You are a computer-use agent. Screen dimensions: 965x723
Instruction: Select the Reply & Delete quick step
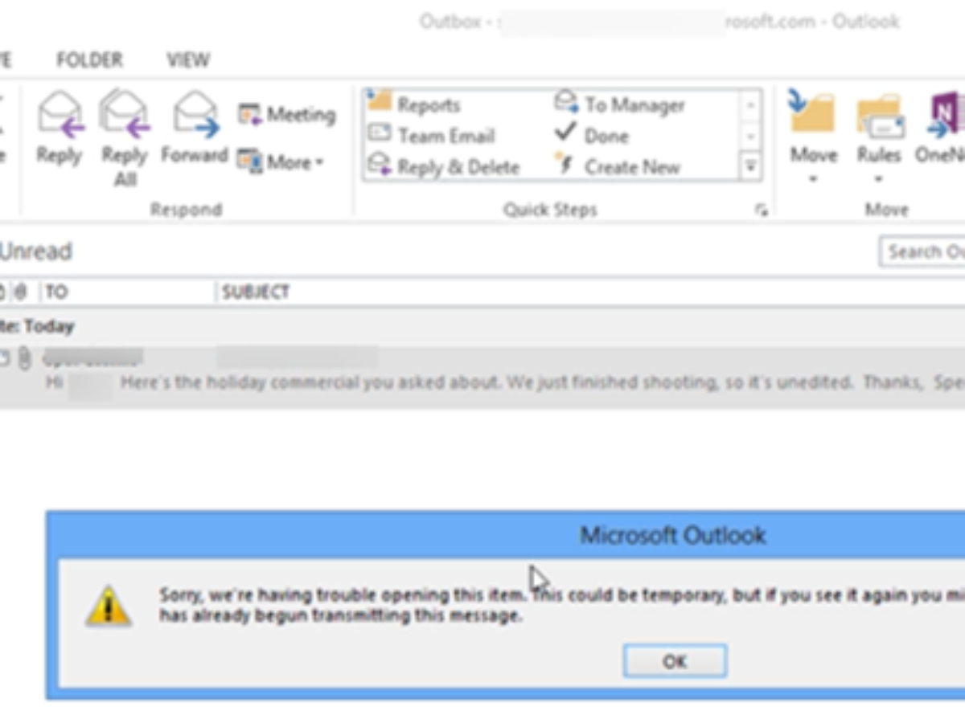click(443, 167)
